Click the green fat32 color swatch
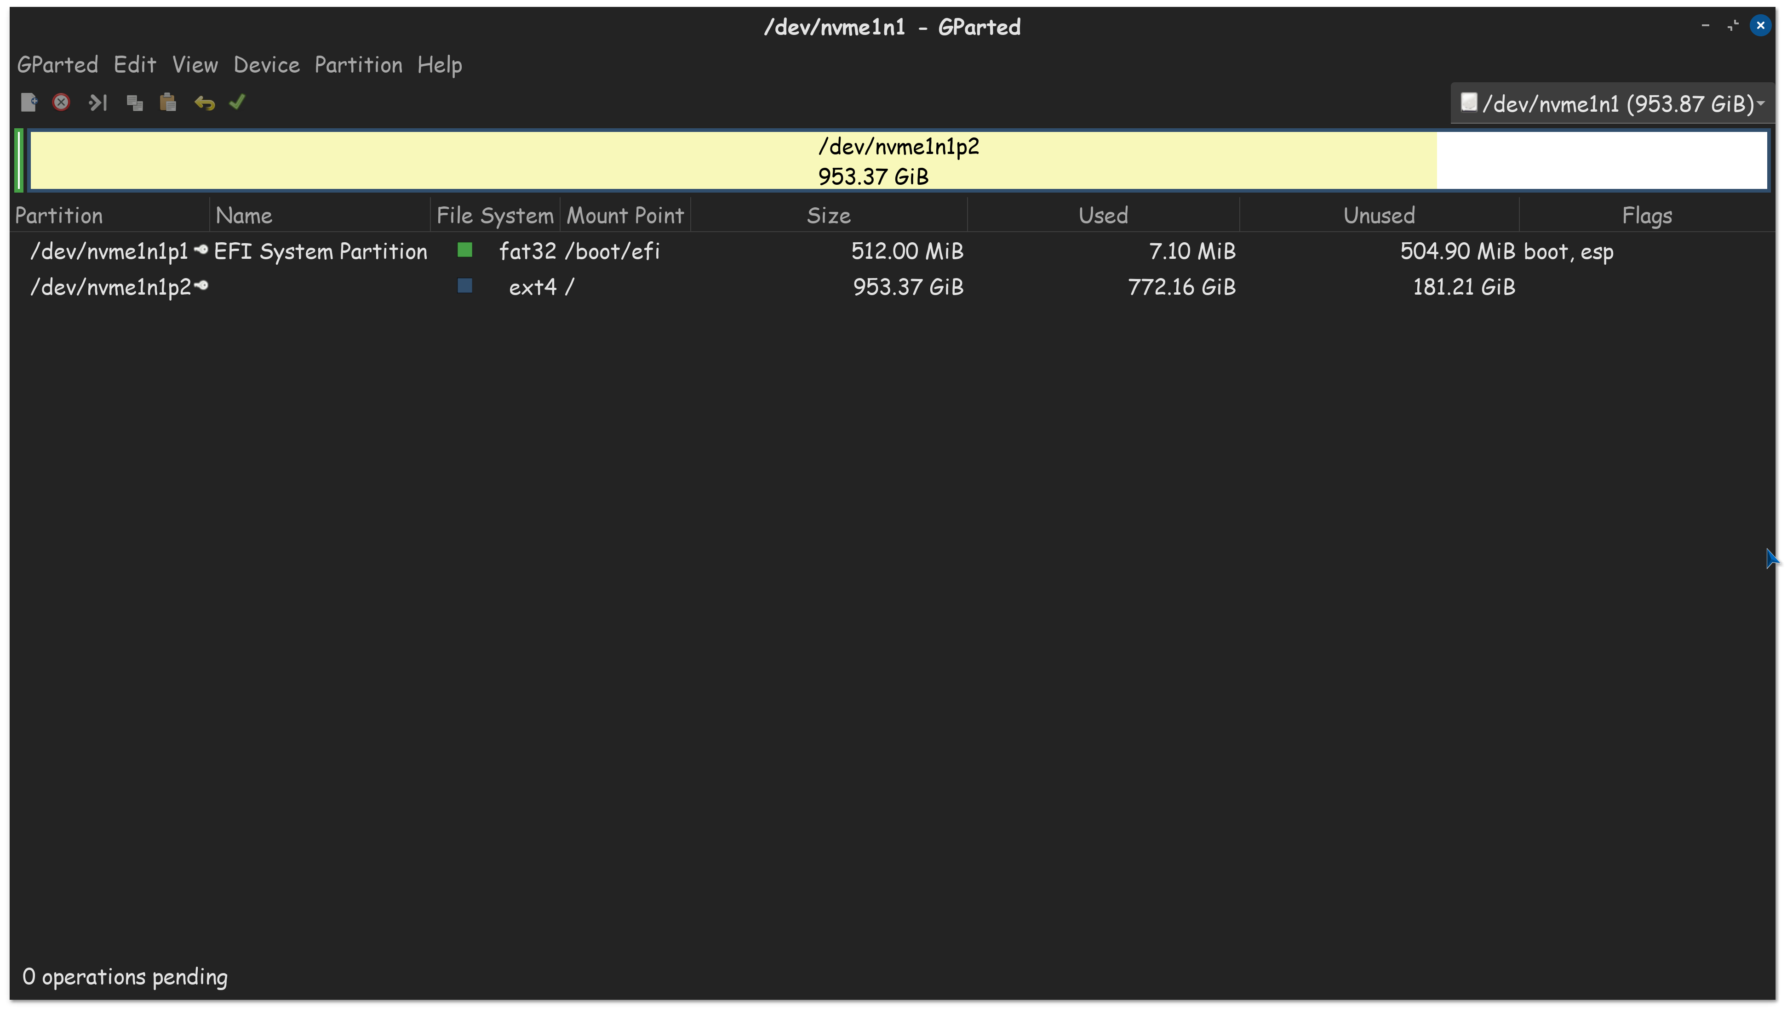 [465, 250]
